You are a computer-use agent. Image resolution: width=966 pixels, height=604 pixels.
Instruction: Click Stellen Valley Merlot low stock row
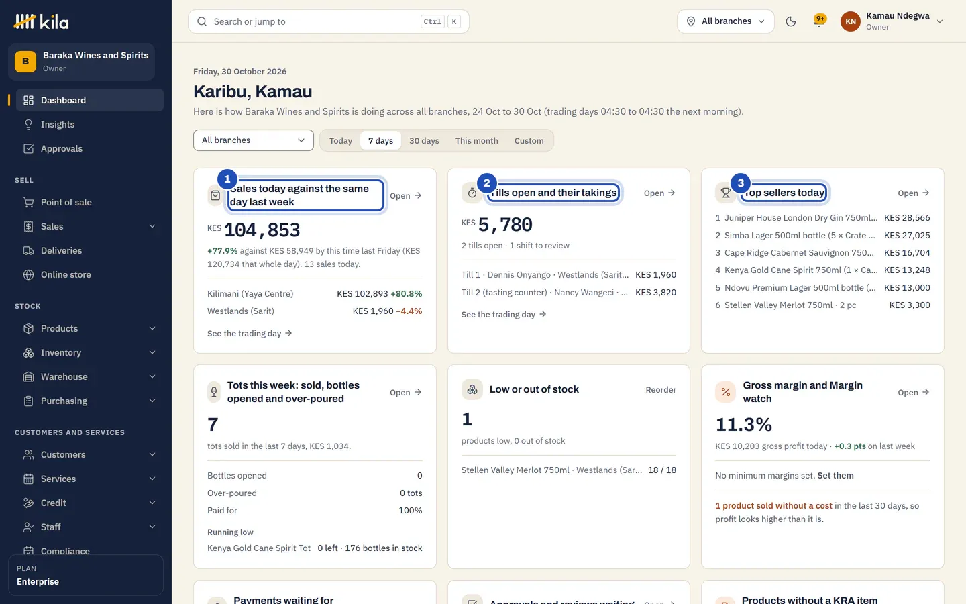point(569,470)
